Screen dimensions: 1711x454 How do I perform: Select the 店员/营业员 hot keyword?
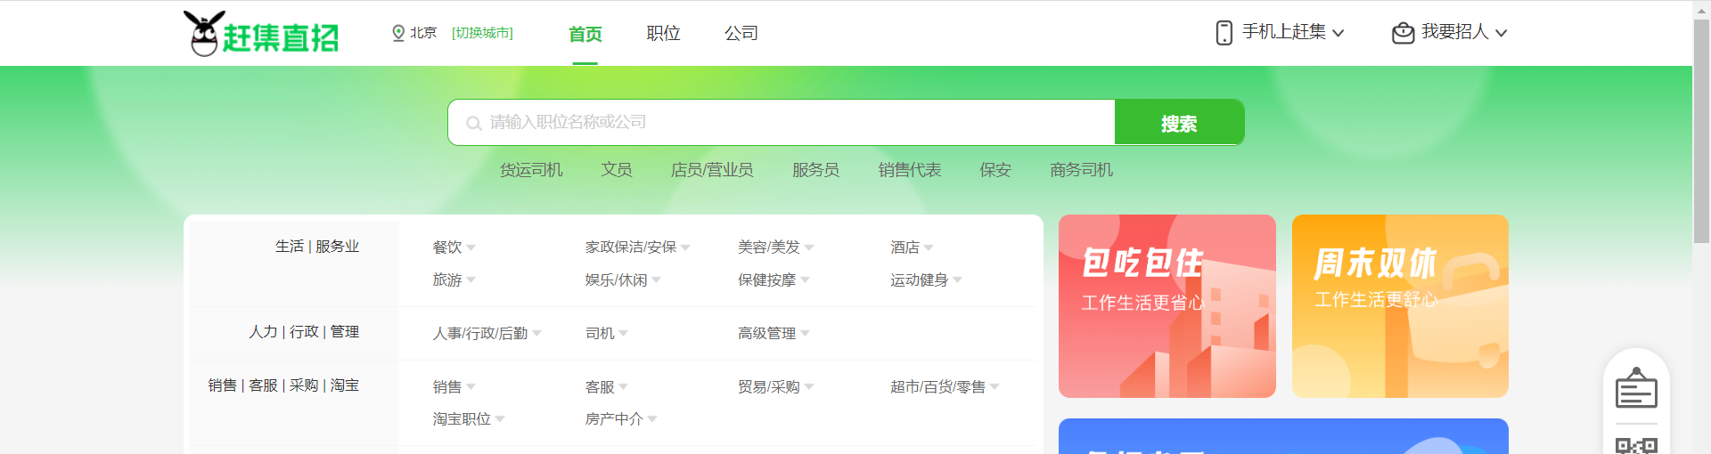coord(712,170)
